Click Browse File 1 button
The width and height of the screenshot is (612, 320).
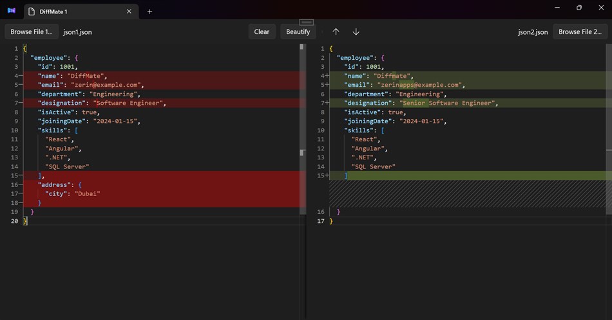click(x=32, y=31)
